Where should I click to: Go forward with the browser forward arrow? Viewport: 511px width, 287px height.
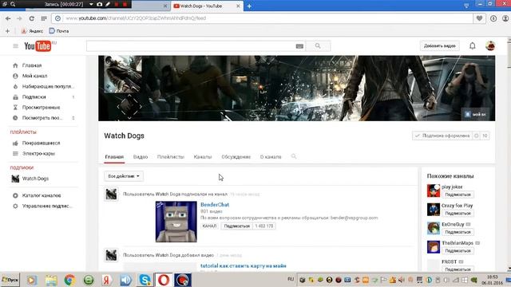(19, 18)
